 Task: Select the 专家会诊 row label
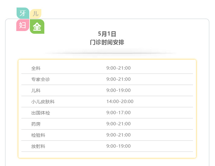tap(41, 79)
